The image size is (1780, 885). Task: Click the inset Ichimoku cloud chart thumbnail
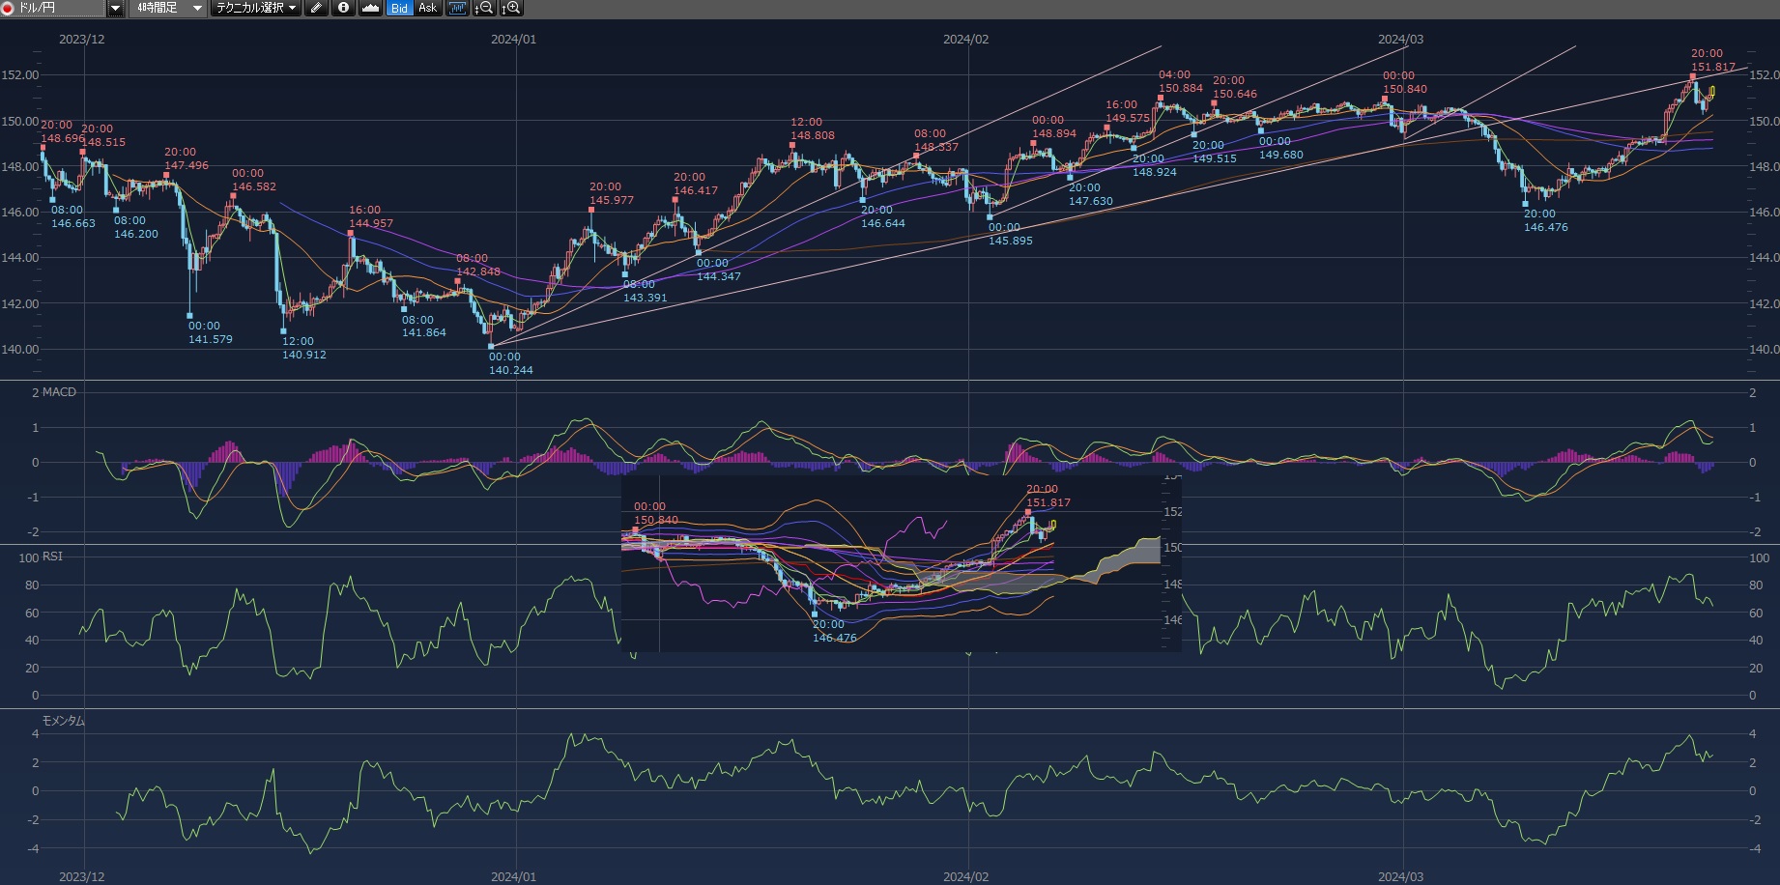pos(901,563)
